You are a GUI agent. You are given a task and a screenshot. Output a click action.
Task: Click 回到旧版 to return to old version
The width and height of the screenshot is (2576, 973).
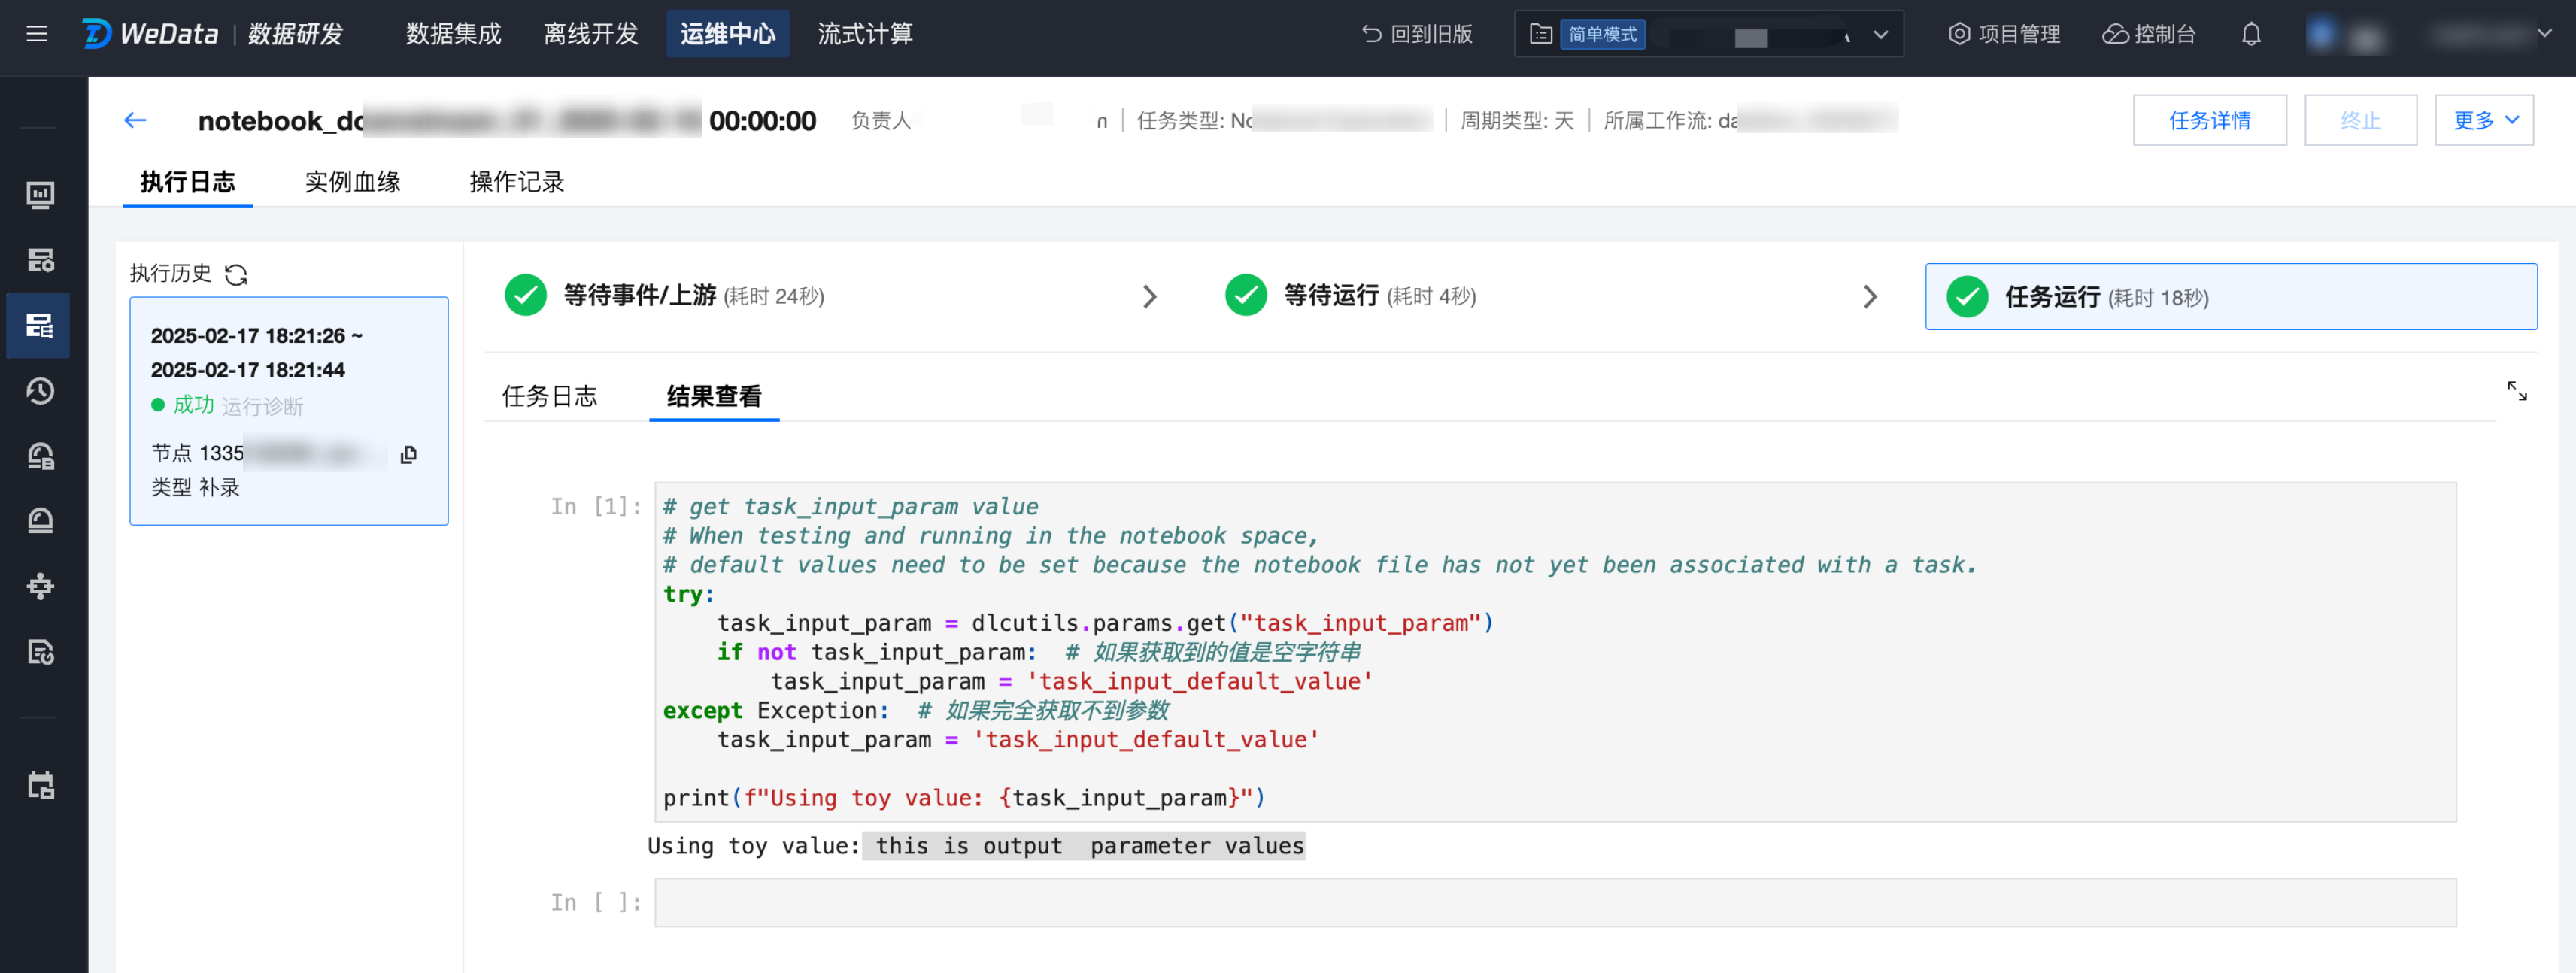click(x=1417, y=35)
